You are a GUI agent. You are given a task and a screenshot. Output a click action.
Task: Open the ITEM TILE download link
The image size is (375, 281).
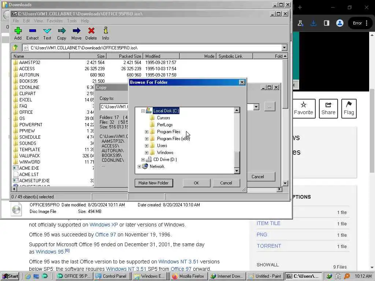coord(268,223)
